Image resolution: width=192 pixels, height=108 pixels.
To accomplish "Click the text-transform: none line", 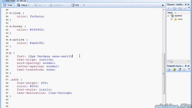I will (36, 70).
